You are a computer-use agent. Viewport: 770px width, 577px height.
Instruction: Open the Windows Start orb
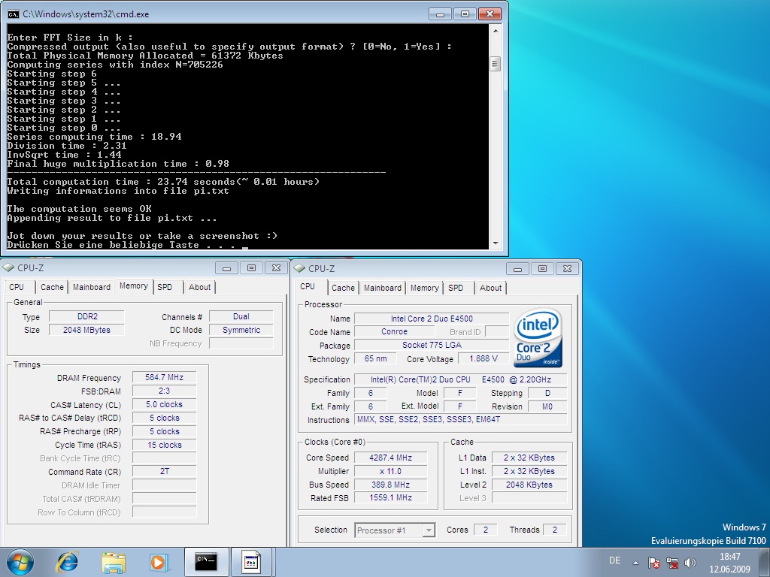coord(20,562)
